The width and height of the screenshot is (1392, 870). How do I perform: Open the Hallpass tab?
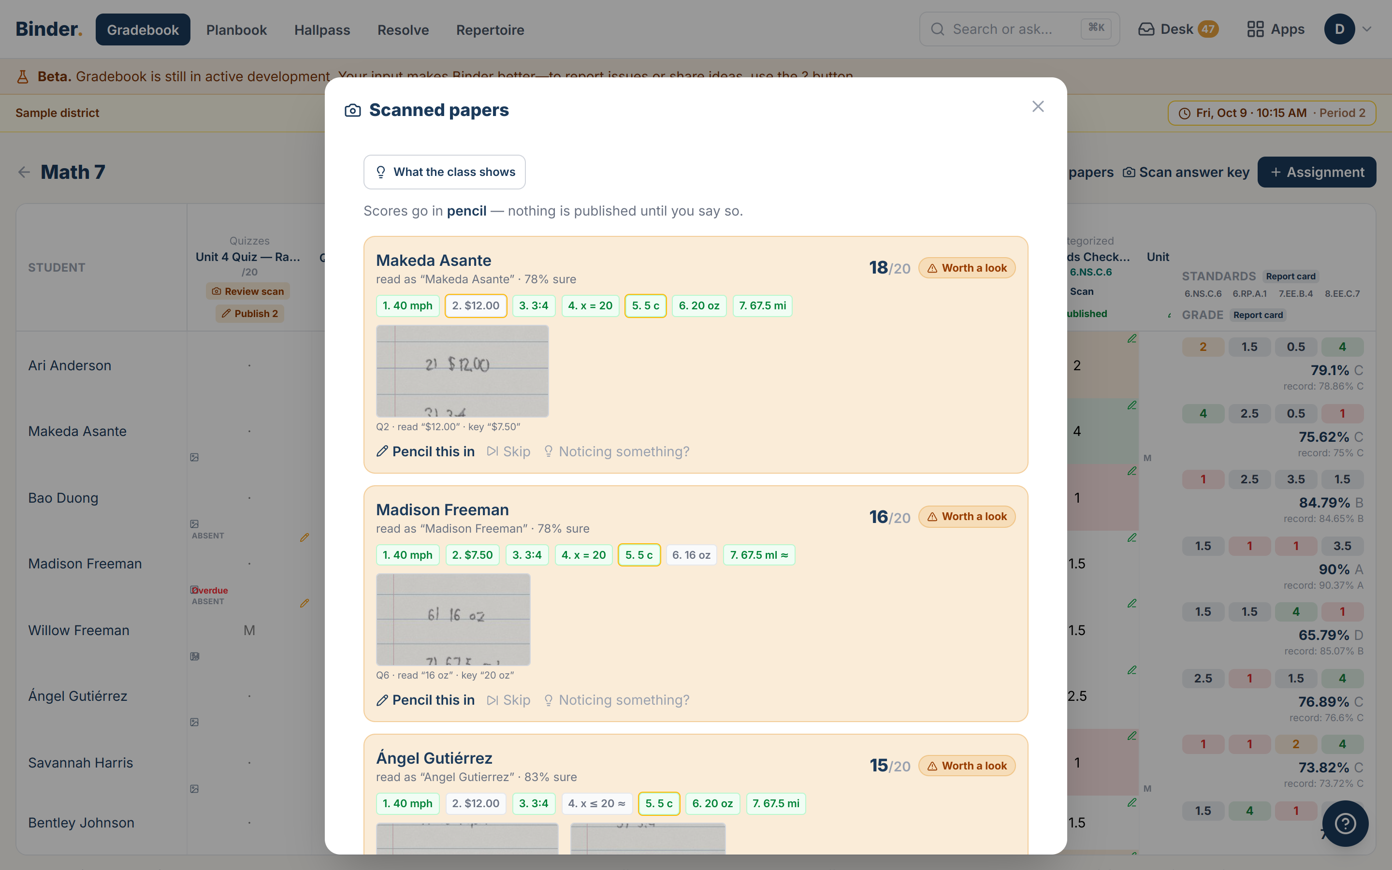(x=321, y=29)
